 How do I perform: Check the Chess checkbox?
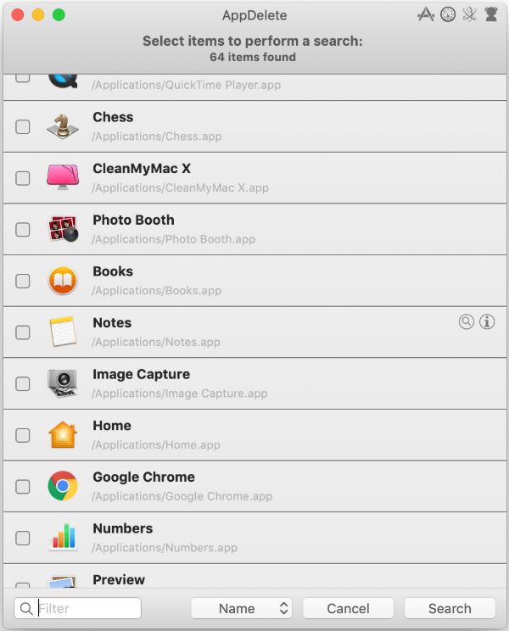[x=23, y=126]
